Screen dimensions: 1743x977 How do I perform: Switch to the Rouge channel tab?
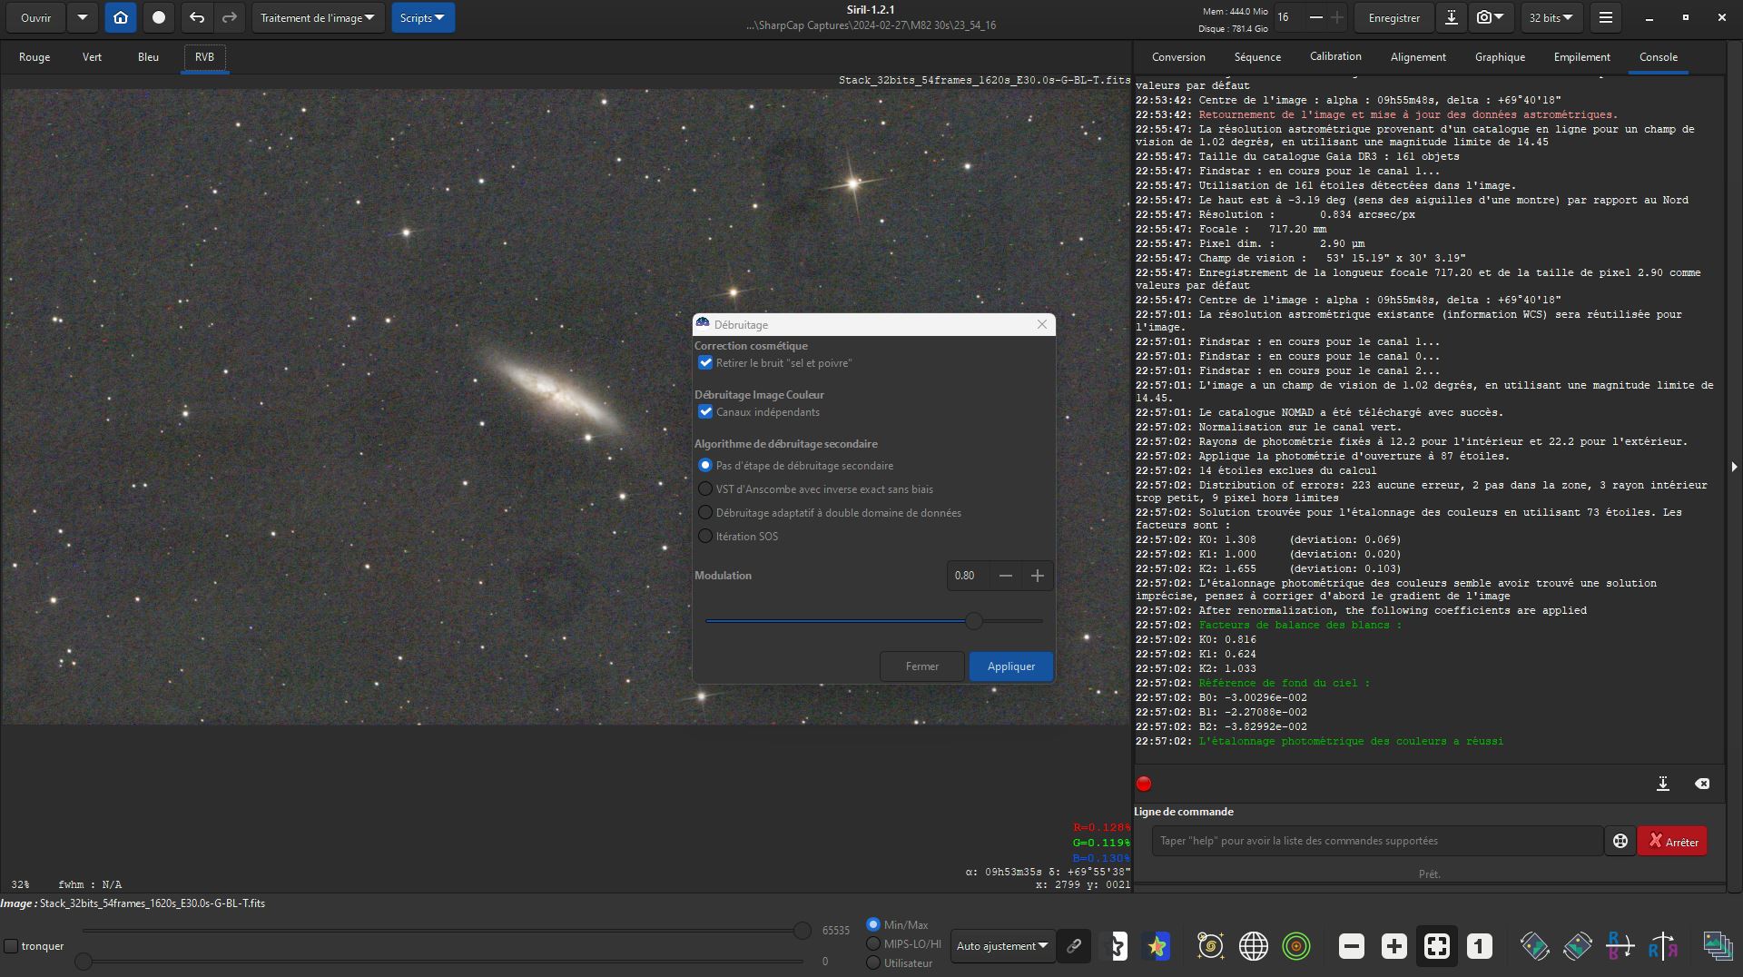pyautogui.click(x=34, y=57)
